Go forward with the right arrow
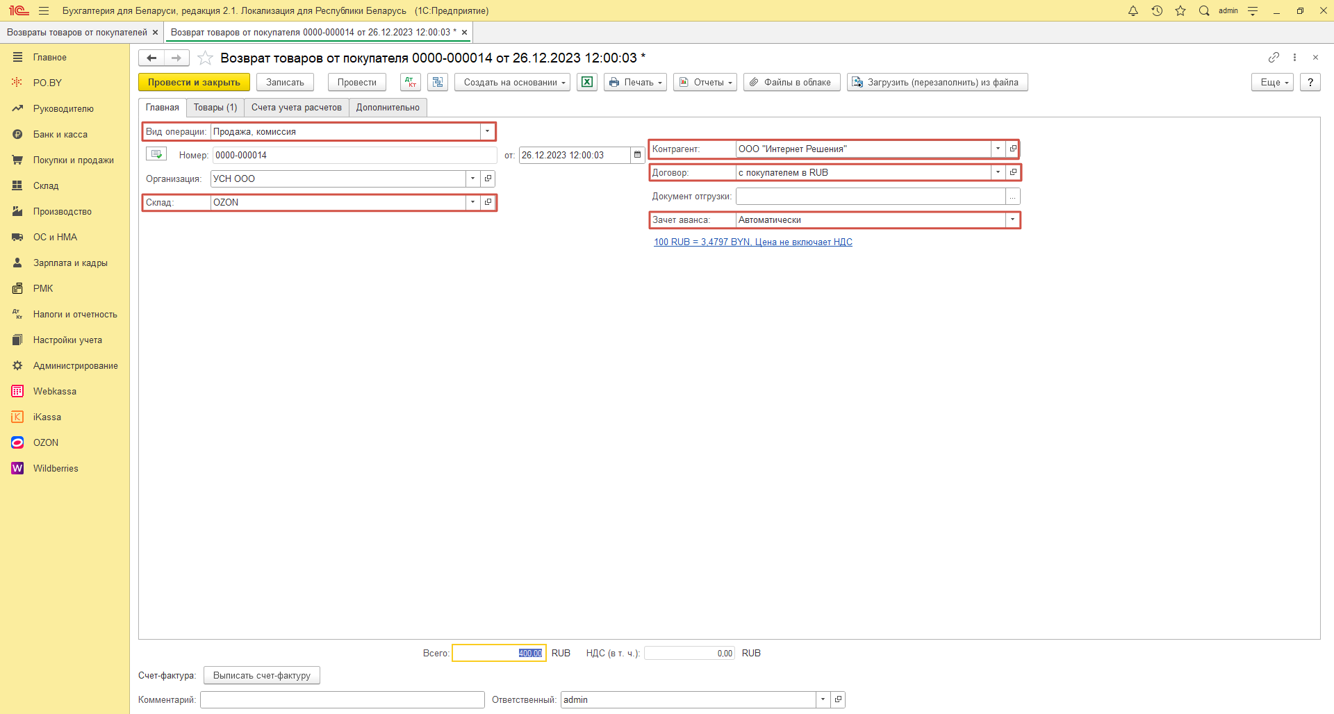Screen dimensions: 1334x714 [x=176, y=58]
